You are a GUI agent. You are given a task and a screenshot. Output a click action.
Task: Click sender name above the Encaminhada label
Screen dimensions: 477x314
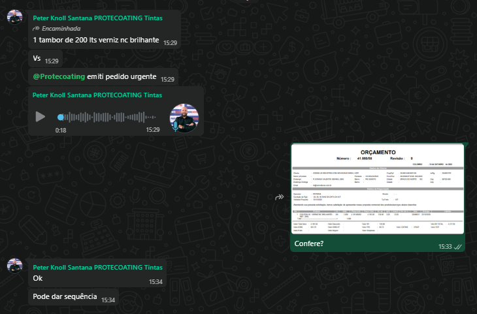pyautogui.click(x=97, y=18)
